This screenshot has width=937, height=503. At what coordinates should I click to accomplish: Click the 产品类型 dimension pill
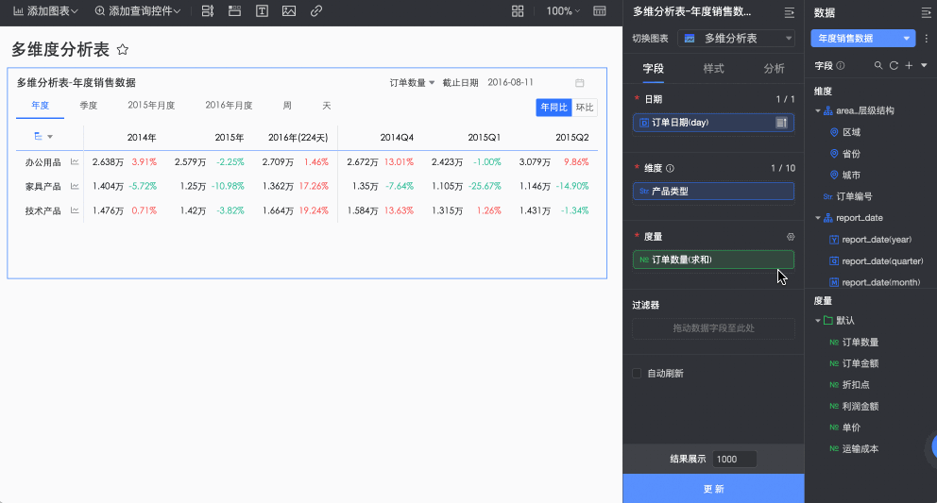point(713,192)
